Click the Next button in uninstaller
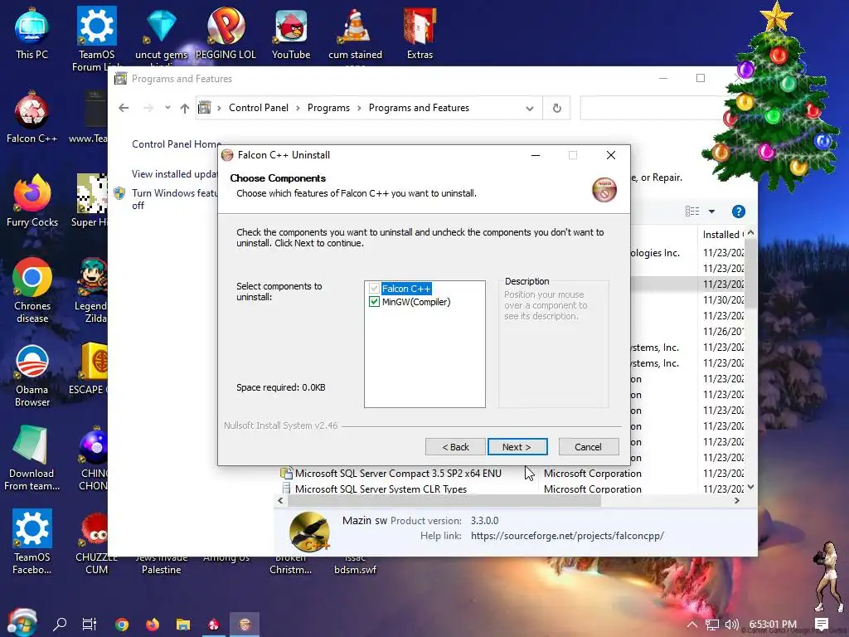This screenshot has height=637, width=849. [x=517, y=447]
